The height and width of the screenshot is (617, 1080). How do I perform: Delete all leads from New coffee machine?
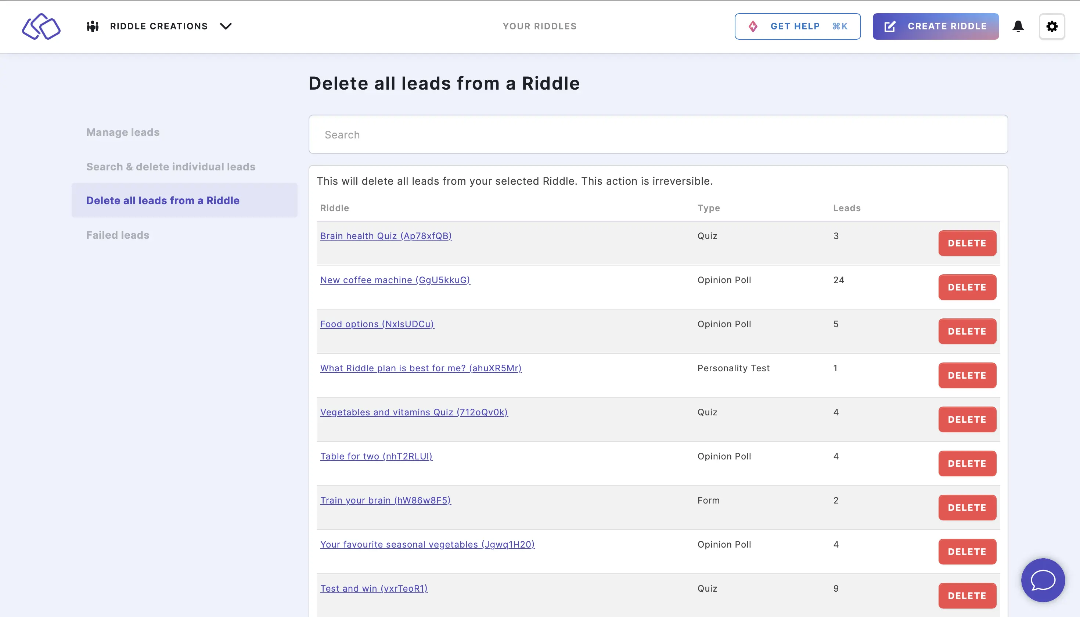pos(966,287)
